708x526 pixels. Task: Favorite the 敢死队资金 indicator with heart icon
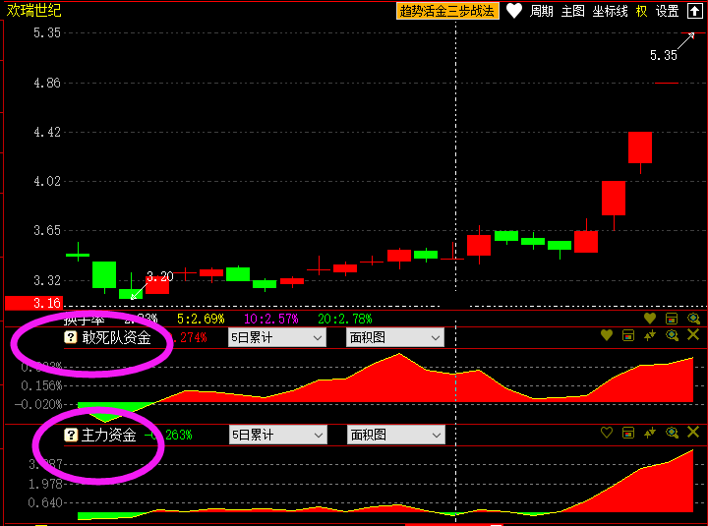[x=606, y=336]
